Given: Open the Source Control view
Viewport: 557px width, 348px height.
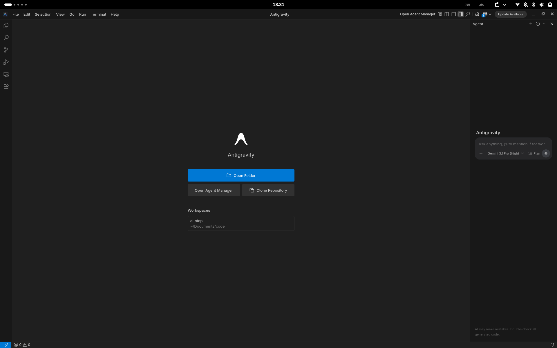Looking at the screenshot, I should click(6, 50).
